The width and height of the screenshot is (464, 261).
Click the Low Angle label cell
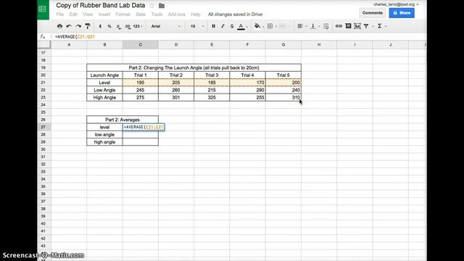click(x=104, y=90)
